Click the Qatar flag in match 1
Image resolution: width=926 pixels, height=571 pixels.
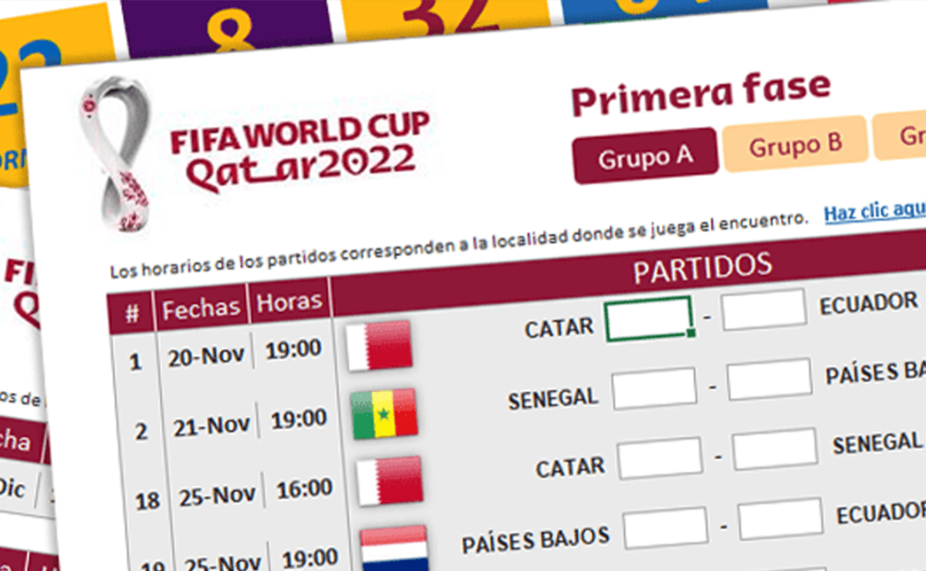378,345
